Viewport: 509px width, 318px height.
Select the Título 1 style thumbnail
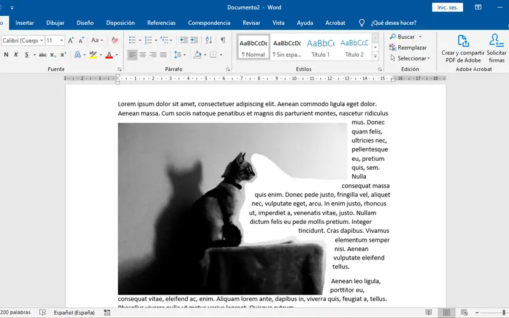coord(320,46)
